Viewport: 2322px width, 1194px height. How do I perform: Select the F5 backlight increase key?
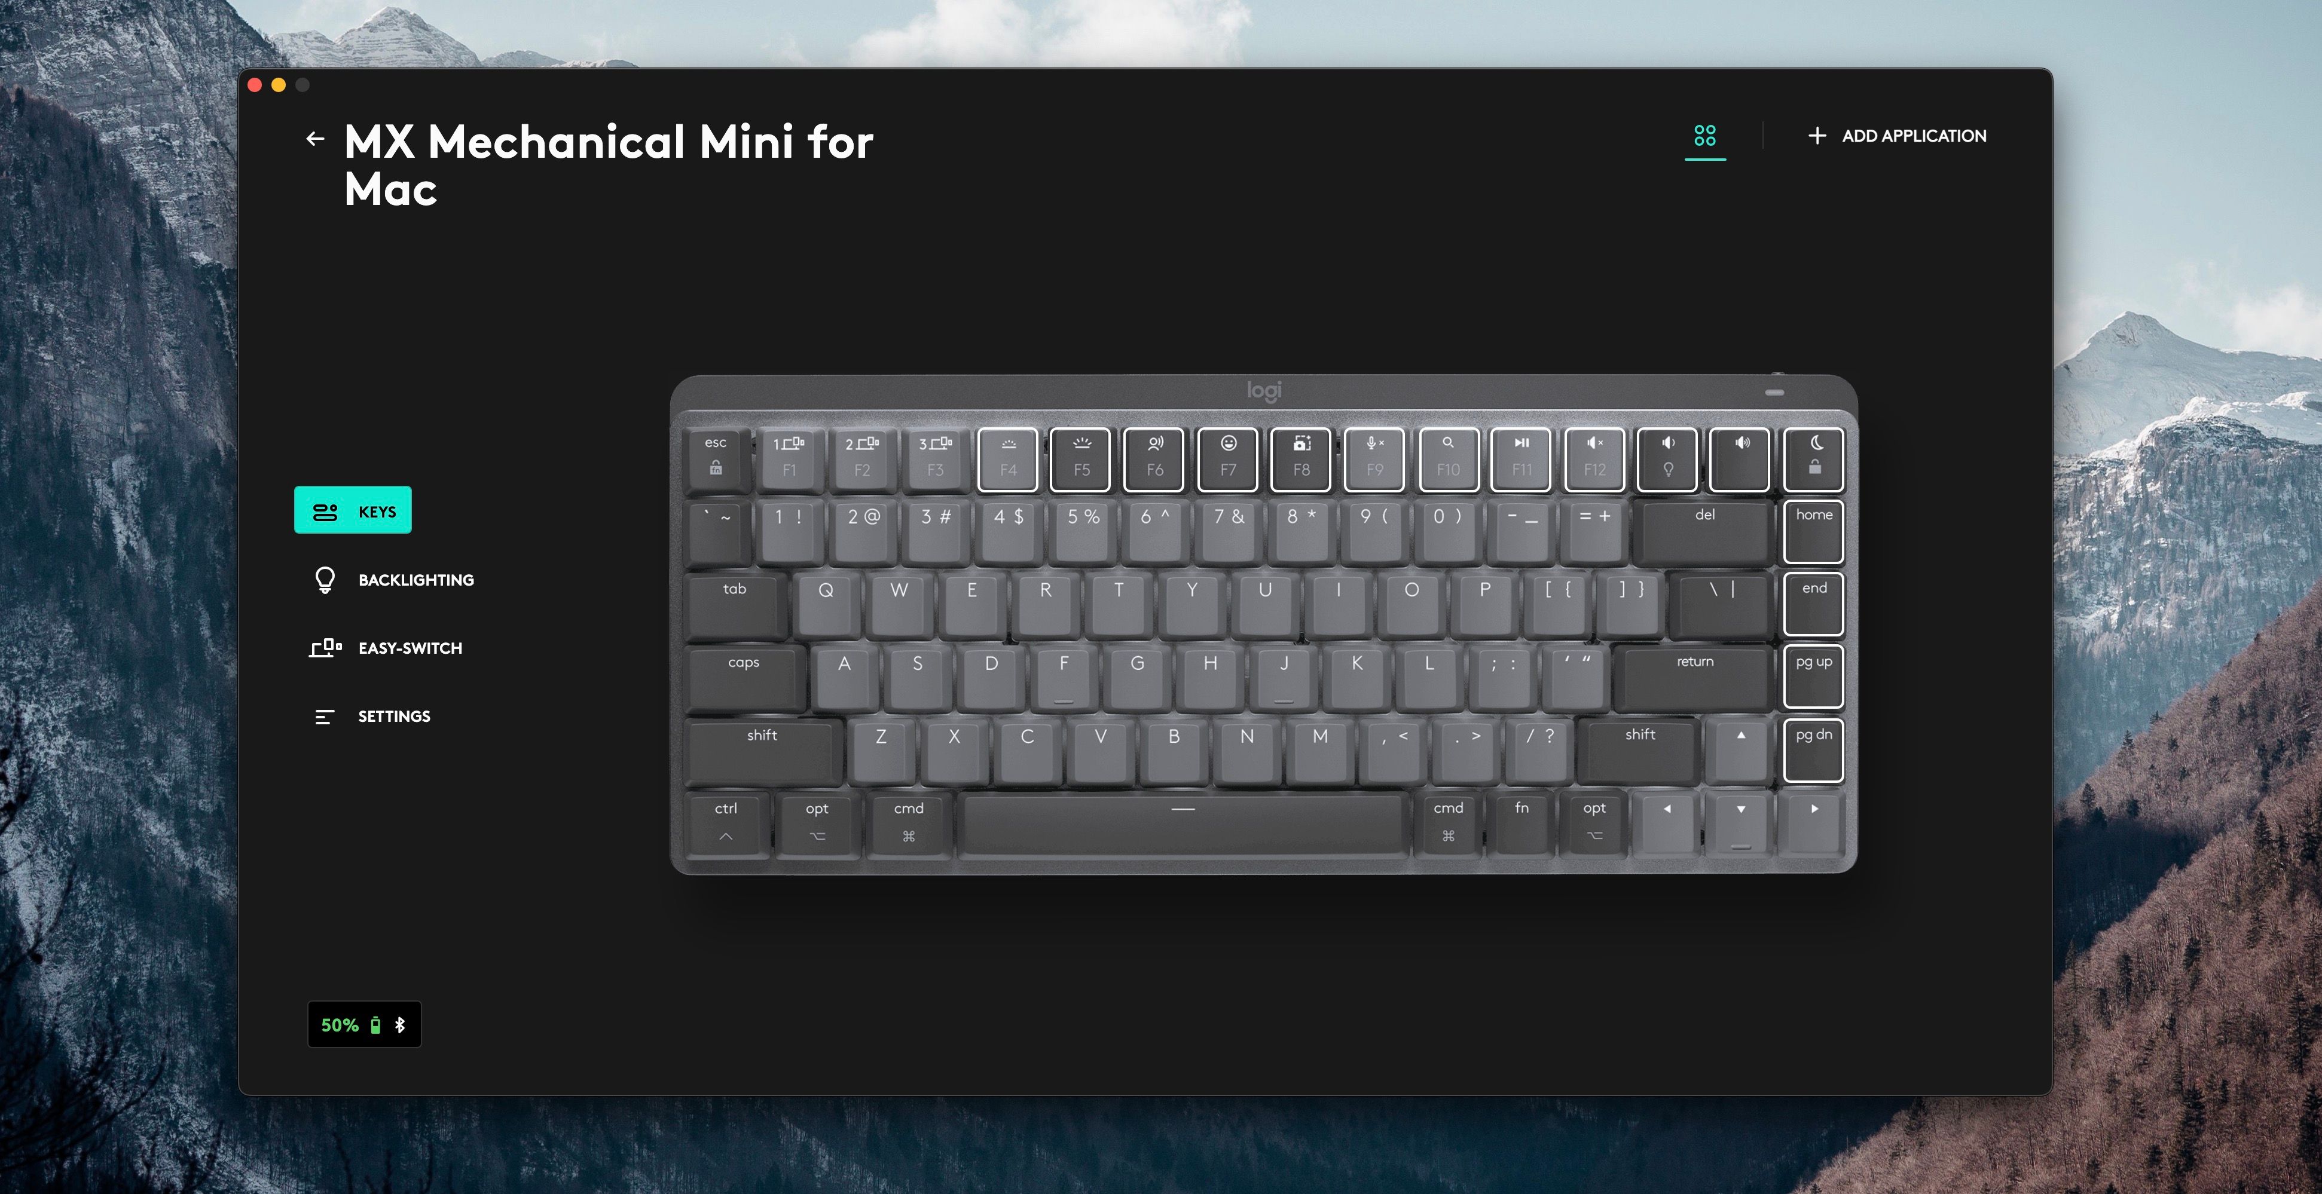tap(1081, 460)
